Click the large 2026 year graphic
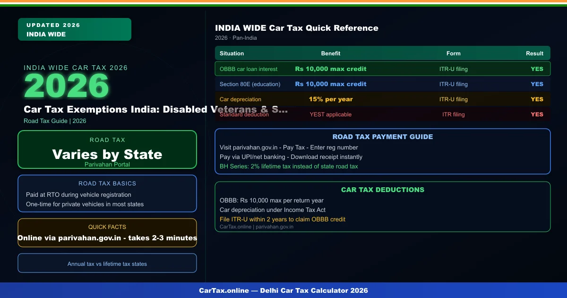This screenshot has height=298, width=567. pos(67,85)
